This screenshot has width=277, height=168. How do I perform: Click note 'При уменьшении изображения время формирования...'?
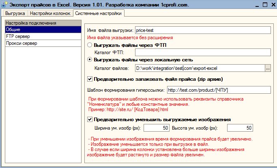point(170,139)
